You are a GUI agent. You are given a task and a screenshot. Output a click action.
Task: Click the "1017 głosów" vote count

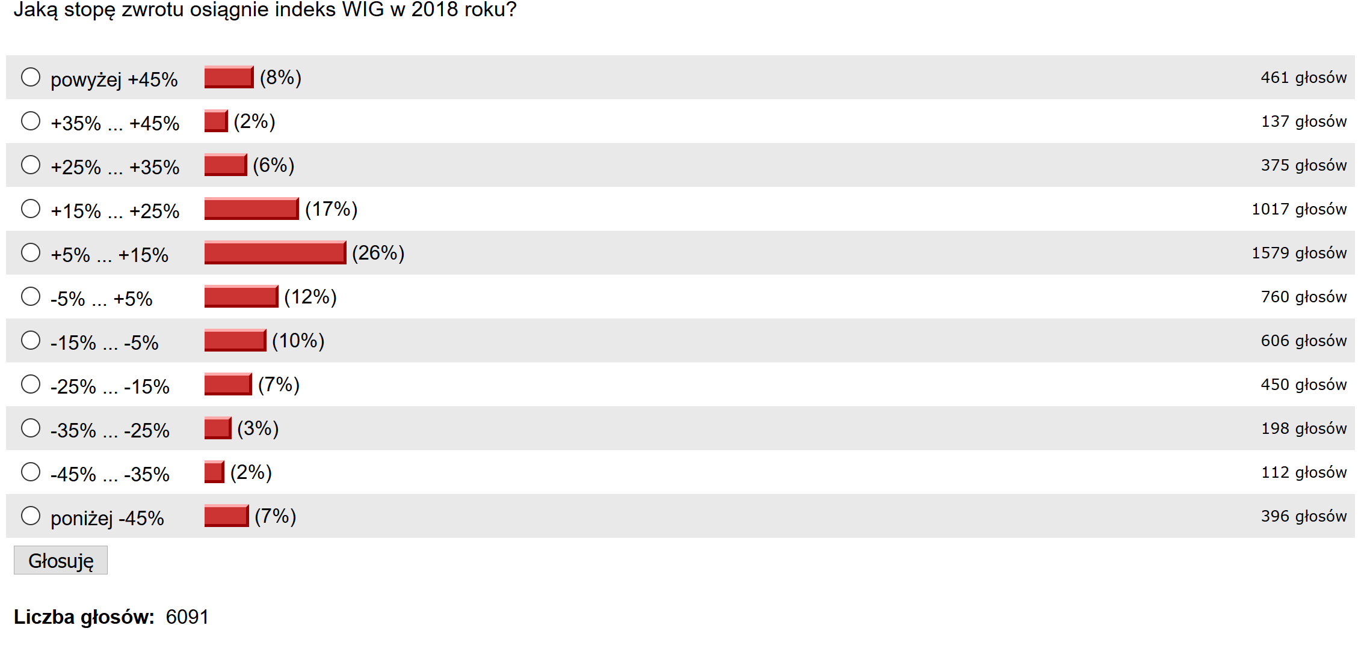coord(1298,209)
